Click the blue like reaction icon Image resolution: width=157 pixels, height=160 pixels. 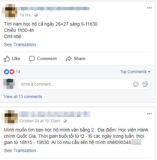point(7,72)
